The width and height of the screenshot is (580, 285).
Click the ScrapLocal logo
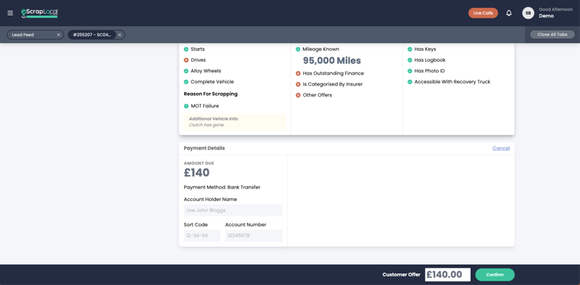(39, 13)
